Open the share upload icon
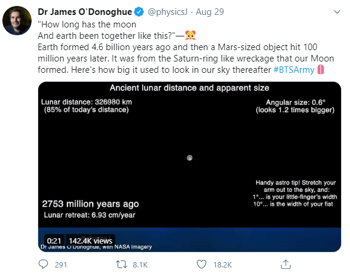 pyautogui.click(x=285, y=264)
